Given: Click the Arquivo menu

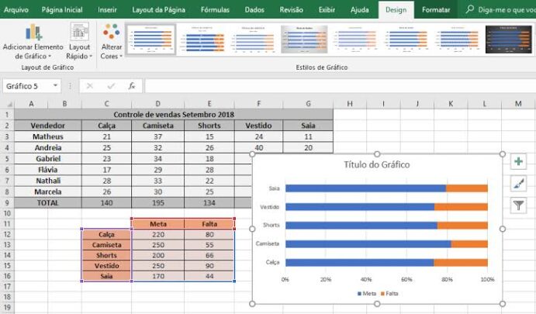Looking at the screenshot, I should 16,9.
